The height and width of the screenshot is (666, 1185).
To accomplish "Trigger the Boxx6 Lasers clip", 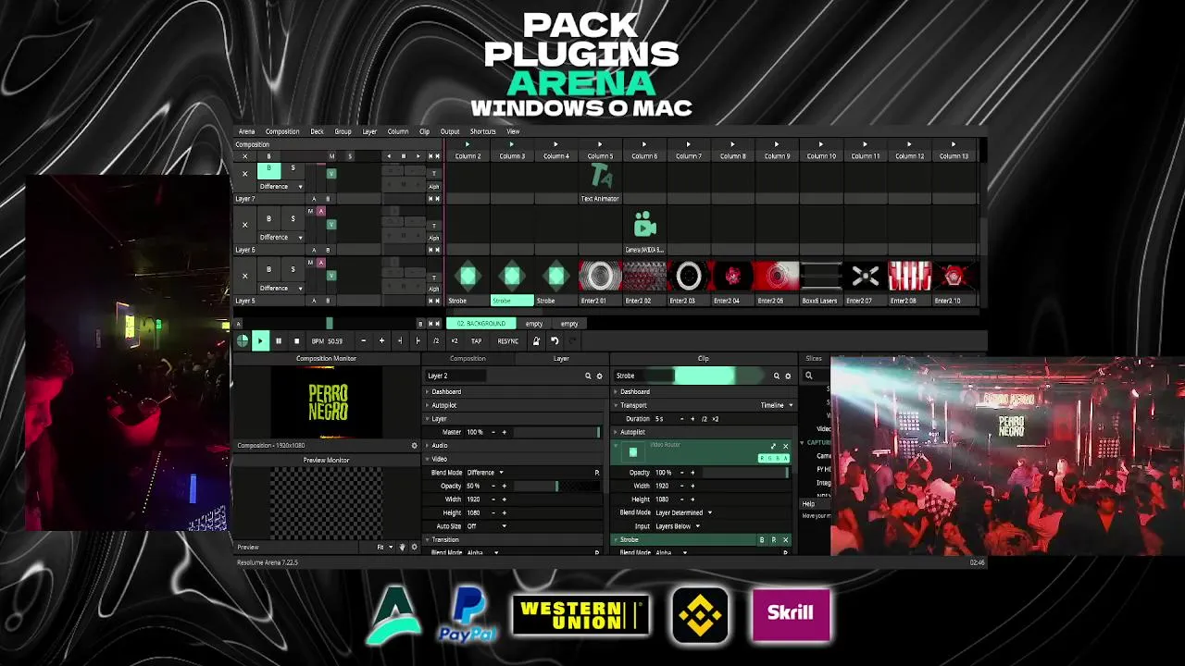I will (x=820, y=276).
